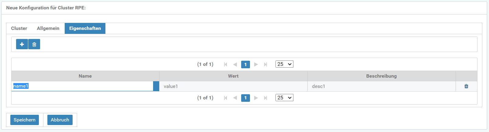The image size is (489, 132).
Task: Jump to last page in bottom paginator
Action: click(x=266, y=98)
